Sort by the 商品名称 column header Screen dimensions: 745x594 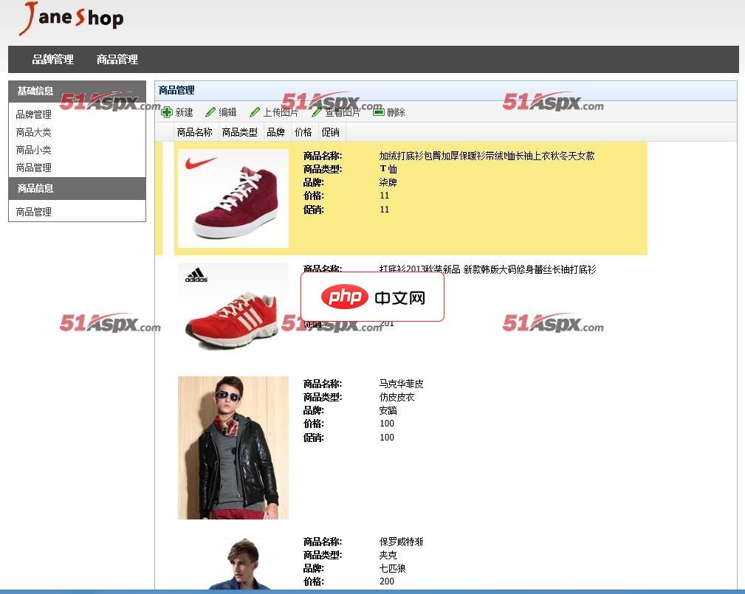(x=195, y=132)
